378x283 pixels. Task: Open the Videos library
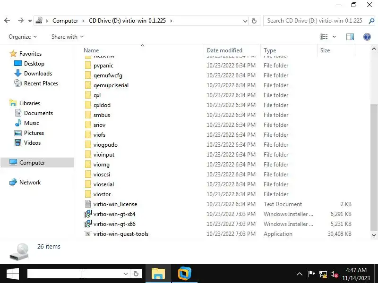tap(27, 143)
